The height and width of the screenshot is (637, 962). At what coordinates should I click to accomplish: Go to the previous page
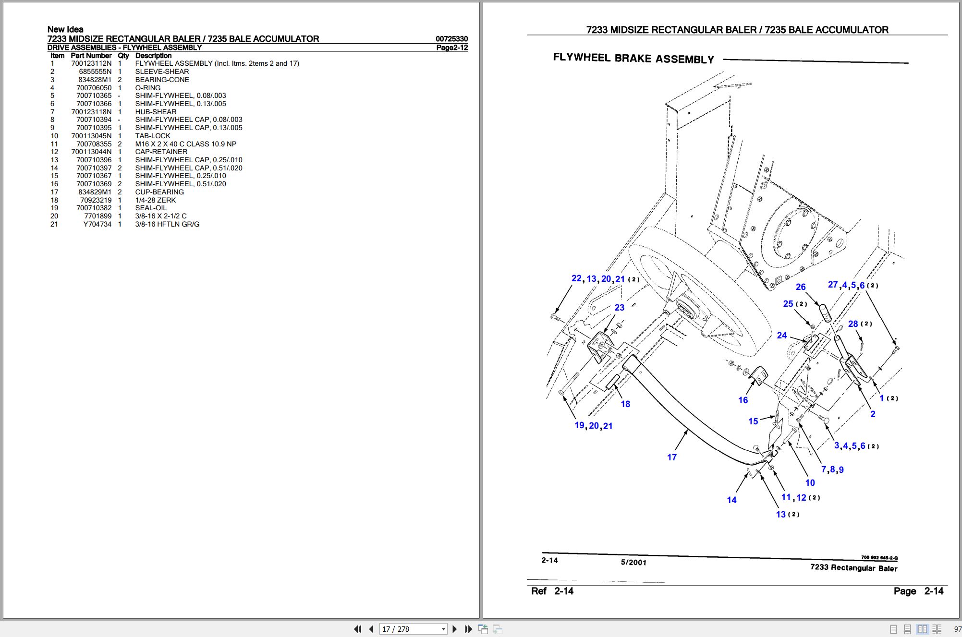[371, 629]
